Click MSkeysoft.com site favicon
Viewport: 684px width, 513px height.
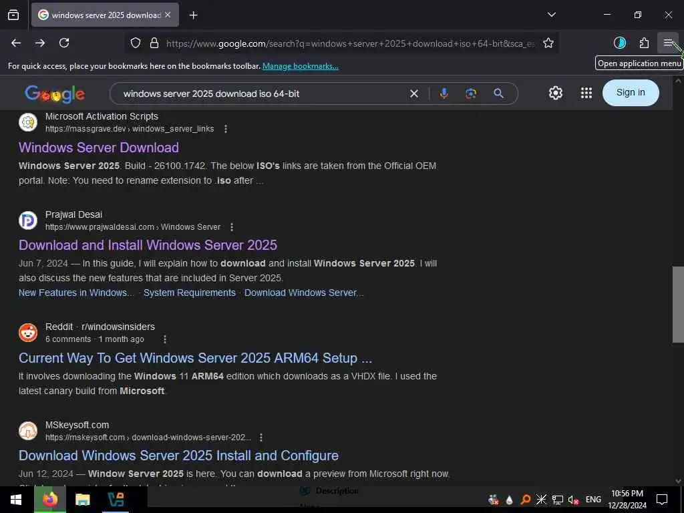28,431
